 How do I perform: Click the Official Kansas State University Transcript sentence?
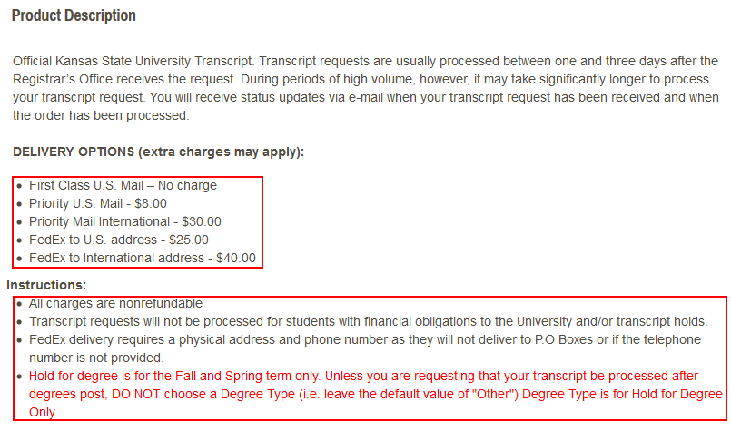tap(134, 61)
